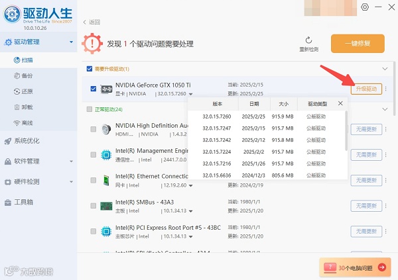Toggle 需要升级驱动(1) group checkbox
Image resolution: width=398 pixels, height=280 pixels.
[90, 69]
